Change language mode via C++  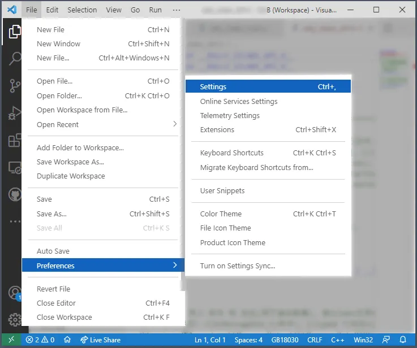pyautogui.click(x=337, y=340)
